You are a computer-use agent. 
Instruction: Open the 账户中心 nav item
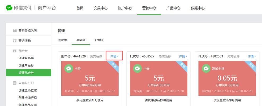click(x=125, y=8)
